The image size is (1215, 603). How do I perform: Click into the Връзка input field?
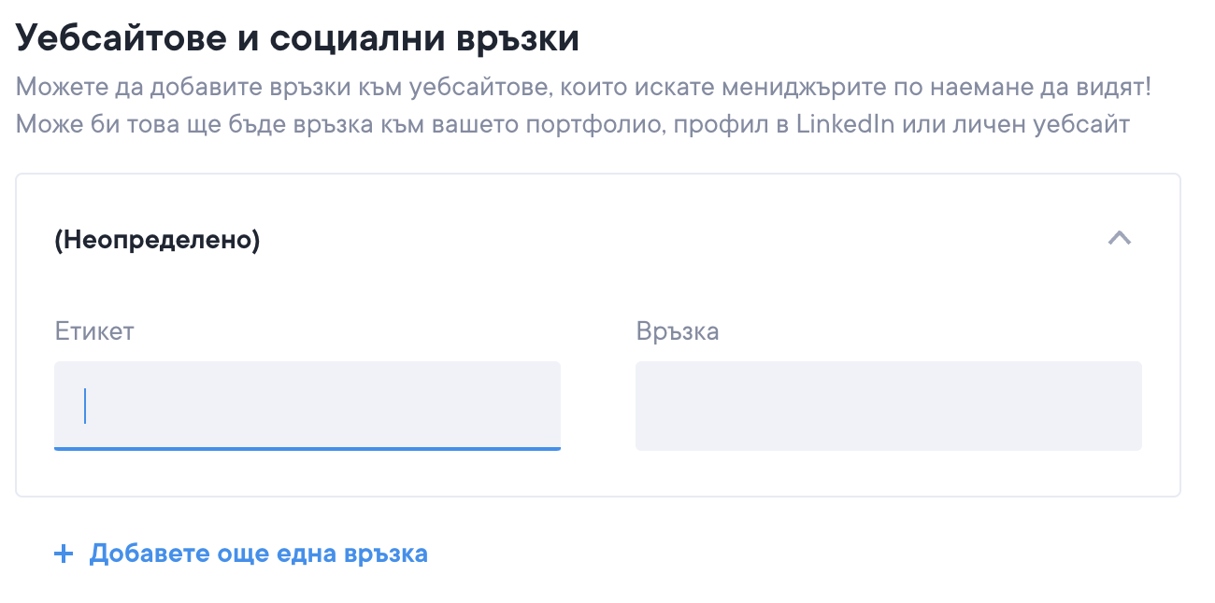tap(888, 406)
